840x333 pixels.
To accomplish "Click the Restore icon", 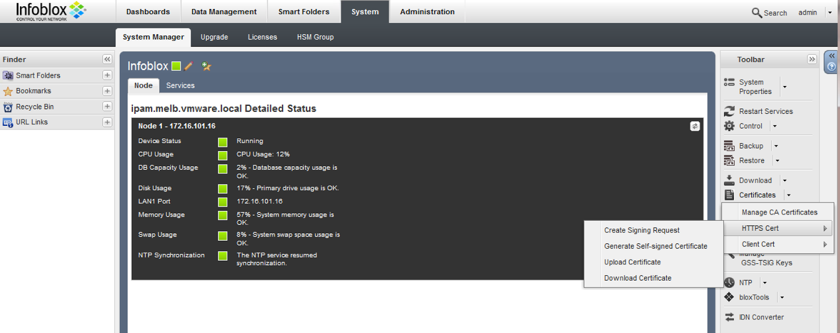I will point(729,160).
